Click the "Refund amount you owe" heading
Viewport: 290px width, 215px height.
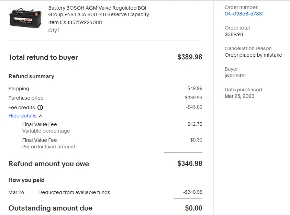49,164
